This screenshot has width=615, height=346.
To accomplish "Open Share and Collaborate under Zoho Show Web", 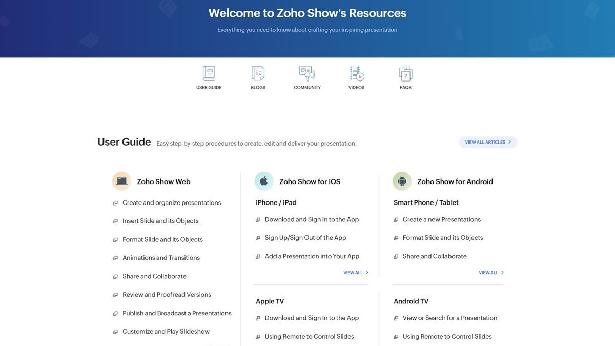I will click(154, 276).
